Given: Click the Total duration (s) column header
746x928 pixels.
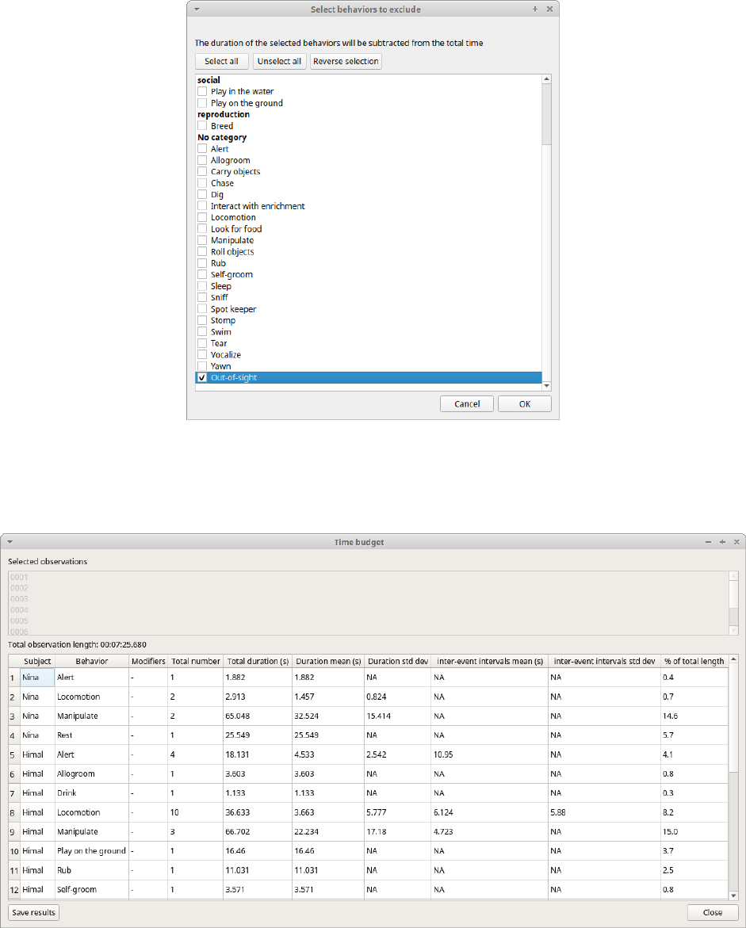Looking at the screenshot, I should [258, 661].
